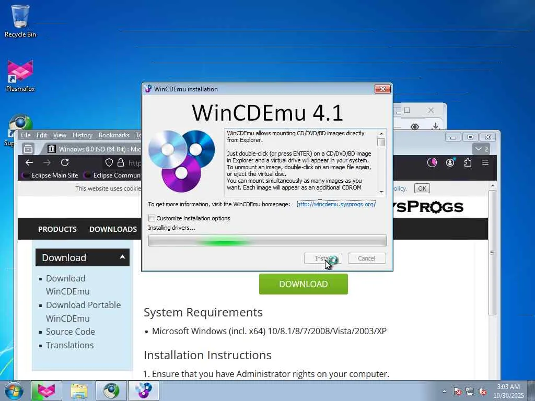Open DOWNLOADS in site navigation
Screen dimensions: 535x401
pos(113,229)
